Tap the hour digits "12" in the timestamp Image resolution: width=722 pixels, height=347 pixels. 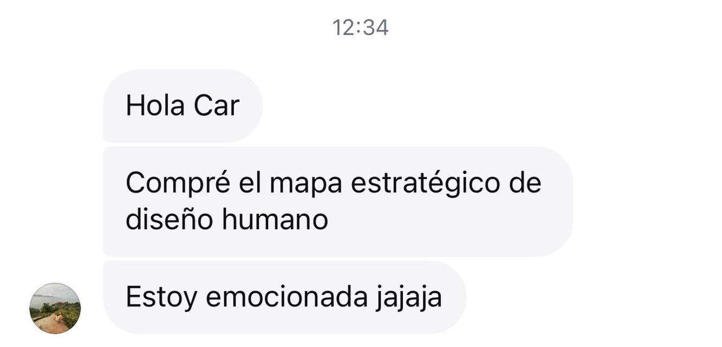342,27
